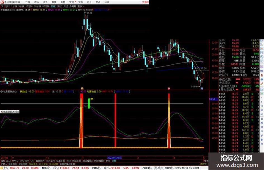Open the 窗口 tab in the bottom bar

(8, 161)
